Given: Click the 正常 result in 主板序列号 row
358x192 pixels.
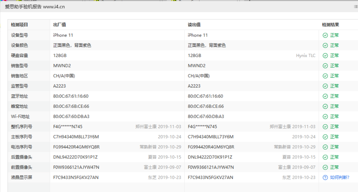Looking at the screenshot, I should pos(334,137).
